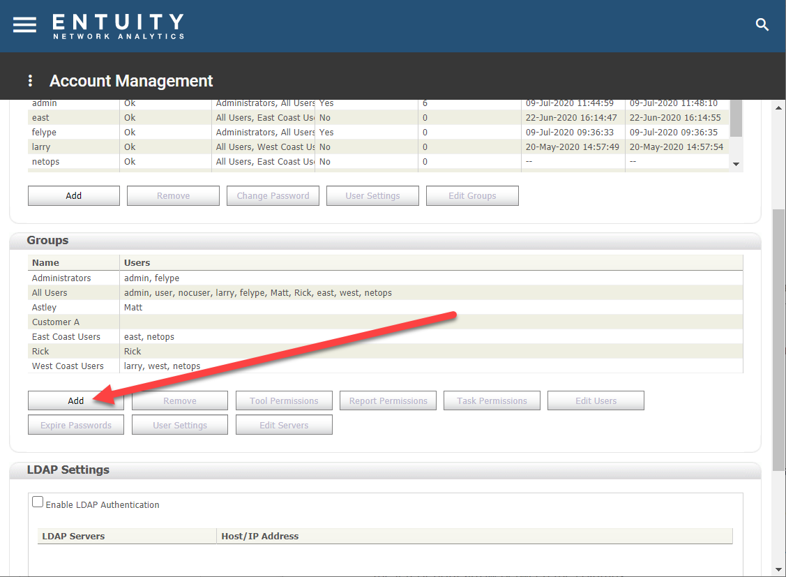The image size is (786, 577).
Task: Open Edit Servers for groups
Action: point(284,424)
